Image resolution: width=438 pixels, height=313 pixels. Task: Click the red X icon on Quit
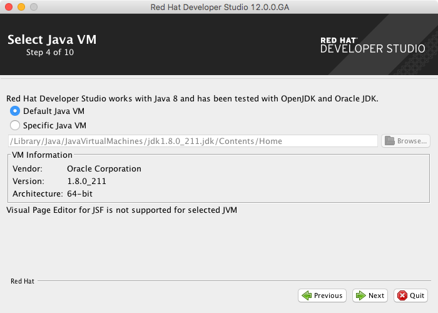[x=402, y=295]
